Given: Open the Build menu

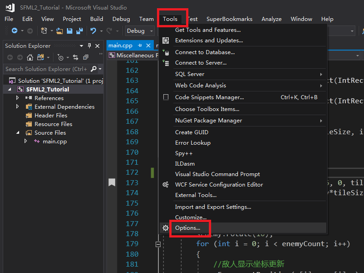Looking at the screenshot, I should [96, 19].
